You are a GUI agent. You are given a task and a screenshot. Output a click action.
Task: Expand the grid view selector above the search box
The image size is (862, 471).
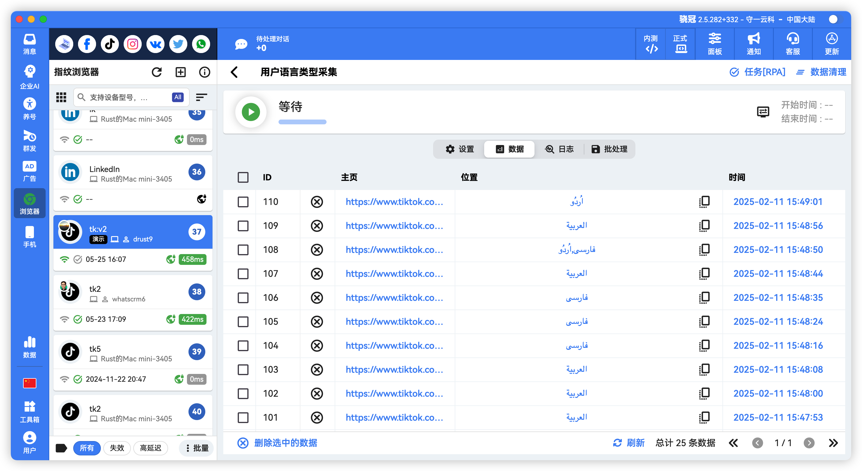(x=61, y=97)
